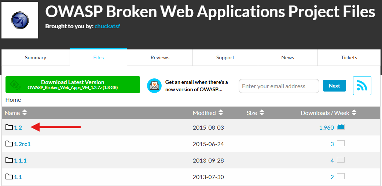The width and height of the screenshot is (382, 186).
Task: Click the stats box in the 1.2rc1 row
Action: click(341, 143)
